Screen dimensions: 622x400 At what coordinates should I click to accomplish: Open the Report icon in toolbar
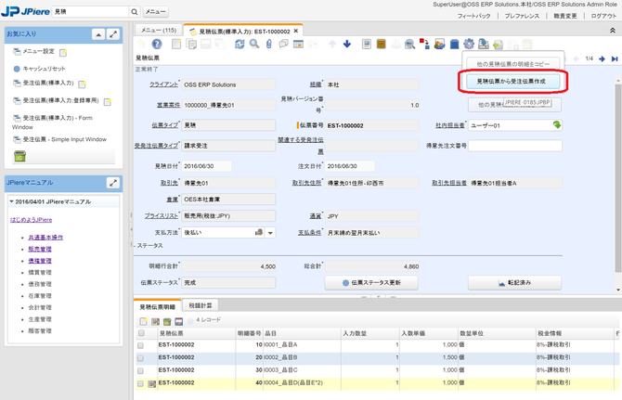tap(367, 44)
